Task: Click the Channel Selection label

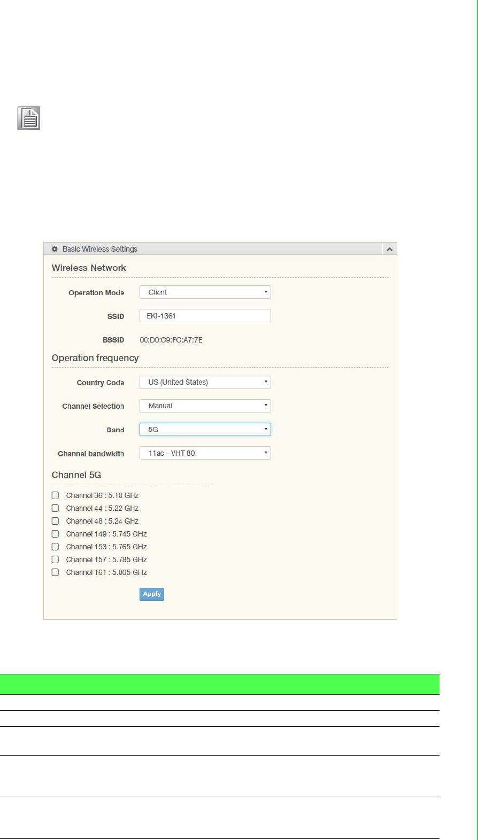Action: pyautogui.click(x=93, y=406)
